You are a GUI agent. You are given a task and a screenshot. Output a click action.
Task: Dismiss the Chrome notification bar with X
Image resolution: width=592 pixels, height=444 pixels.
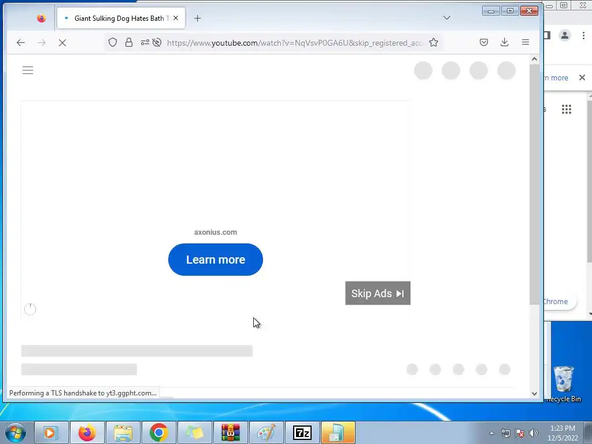[x=582, y=77]
